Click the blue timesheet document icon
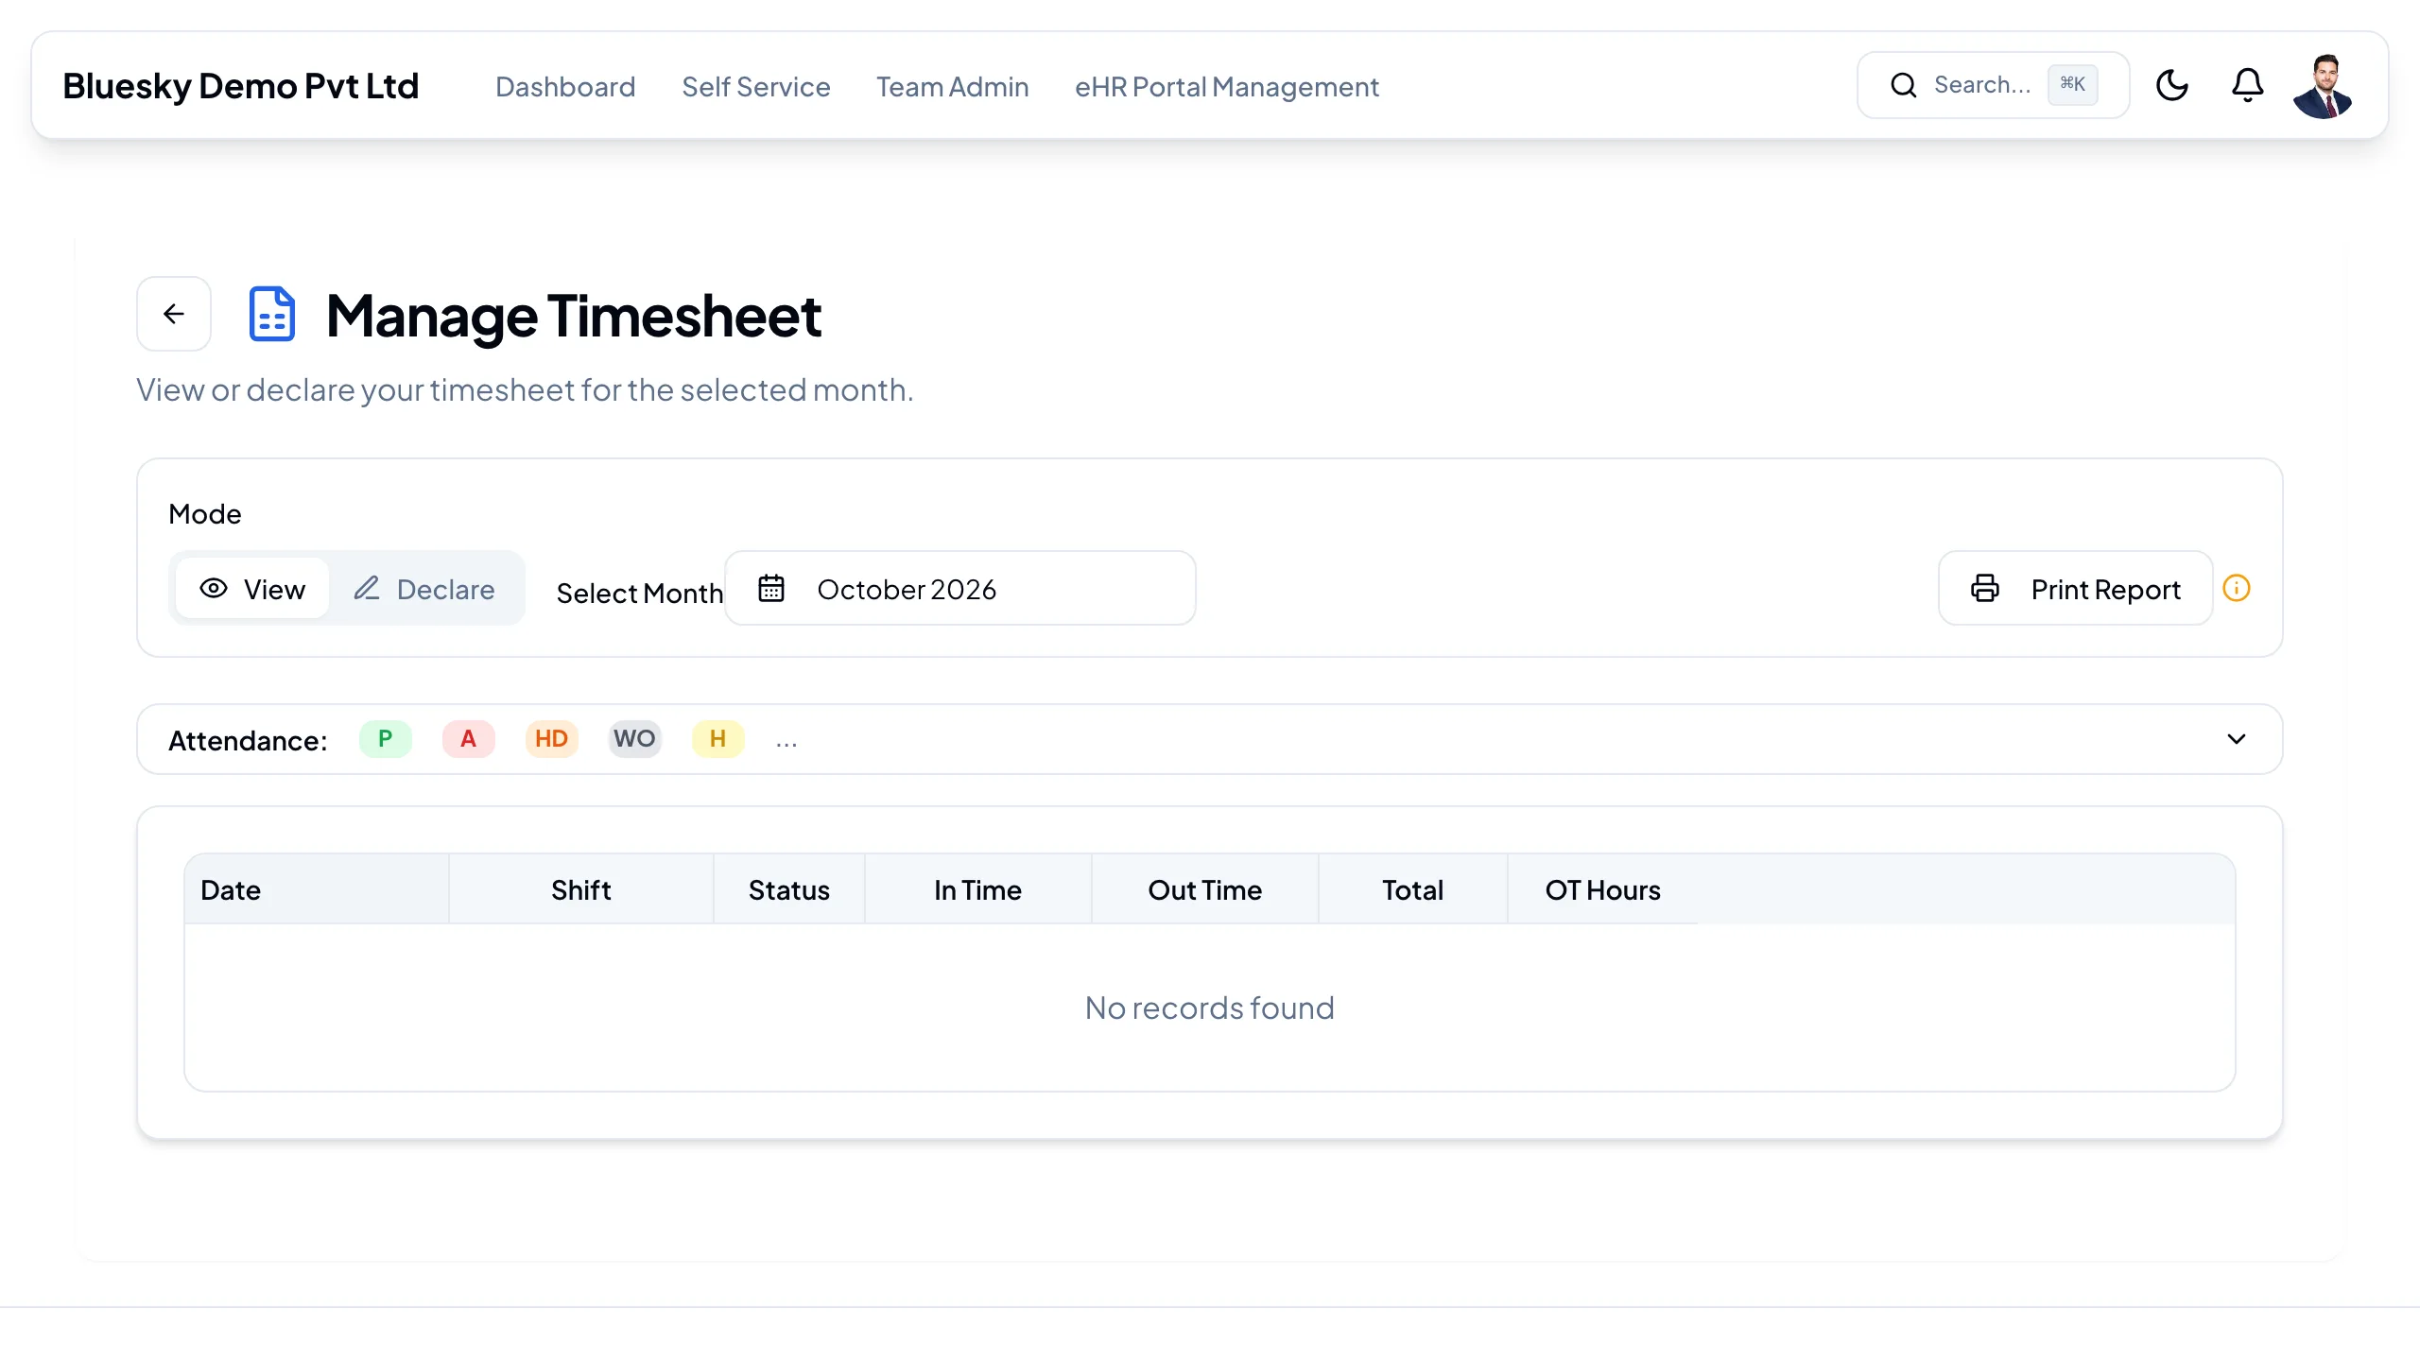Screen dimensions: 2420x1361 tap(272, 314)
